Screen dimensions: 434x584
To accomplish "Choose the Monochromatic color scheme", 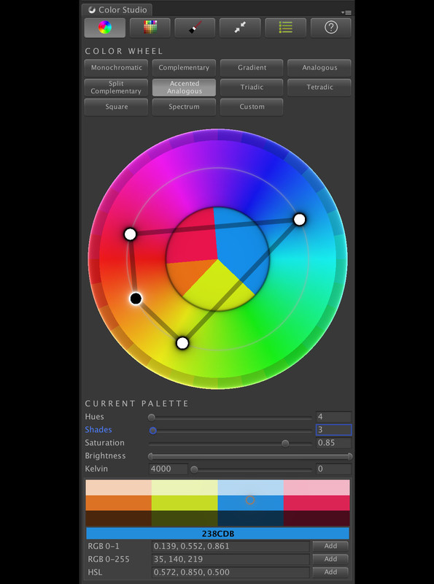I will click(x=116, y=68).
